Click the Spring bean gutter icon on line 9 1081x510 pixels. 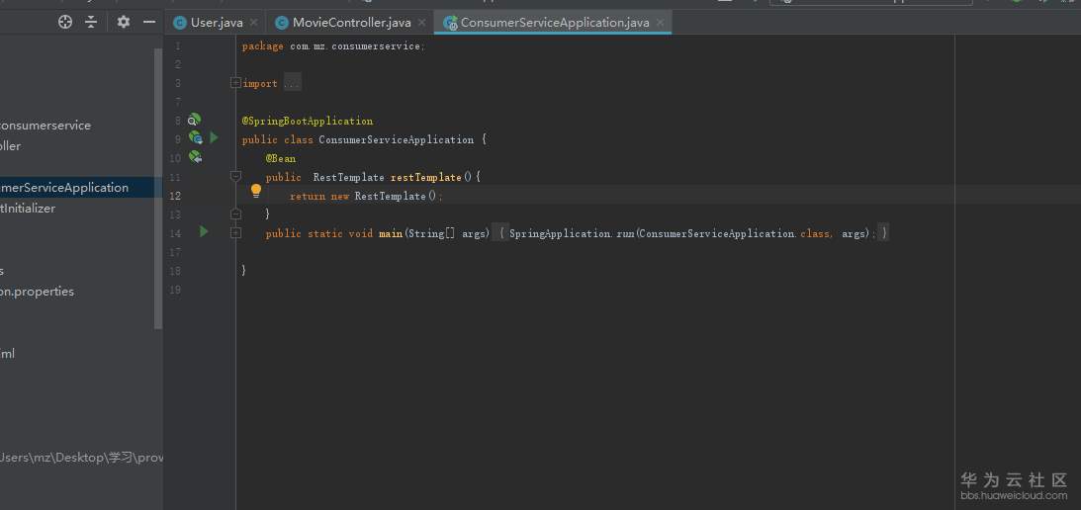pos(195,137)
